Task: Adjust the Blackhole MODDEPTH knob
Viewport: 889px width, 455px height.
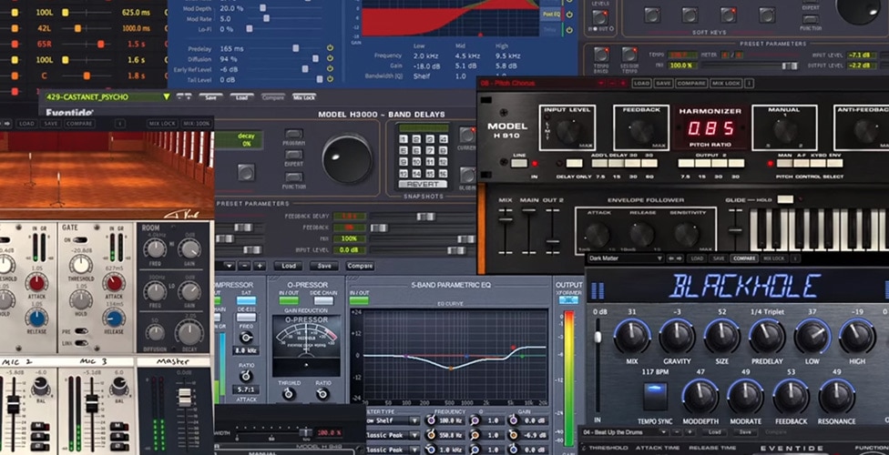Action: (x=700, y=397)
